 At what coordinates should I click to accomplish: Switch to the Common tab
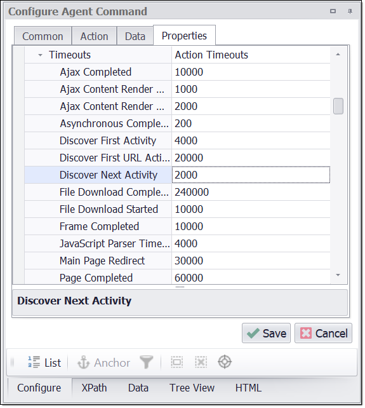43,36
